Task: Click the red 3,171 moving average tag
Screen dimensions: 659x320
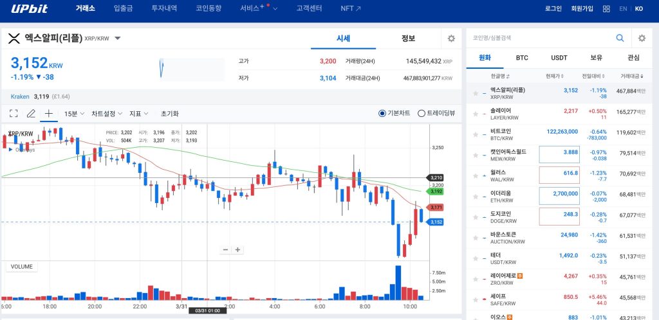Action: tap(434, 208)
